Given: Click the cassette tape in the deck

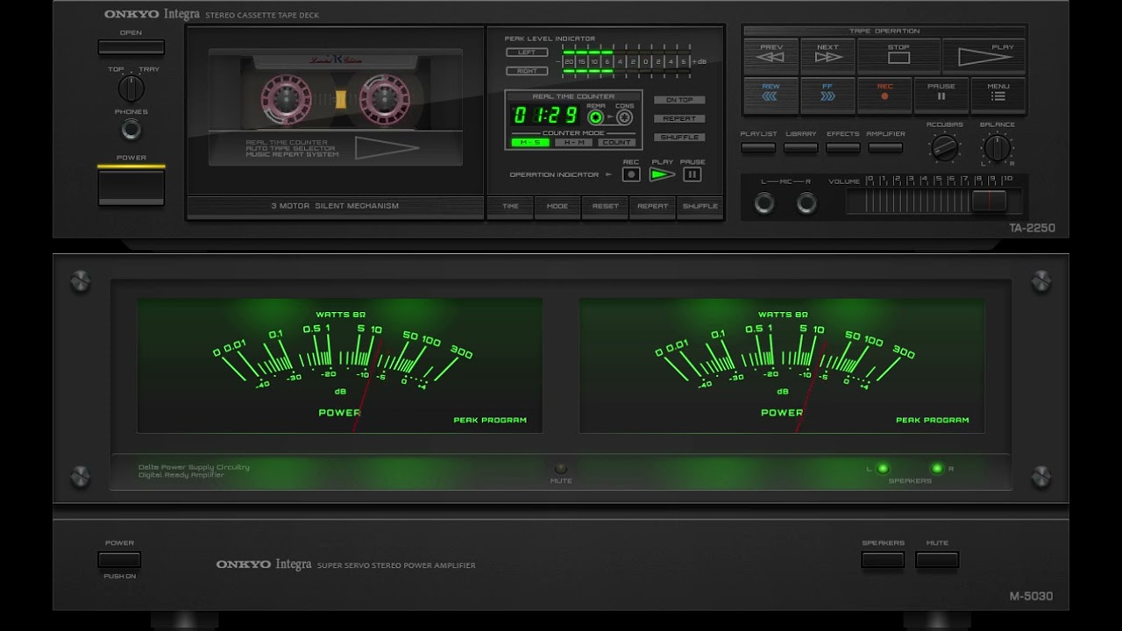Looking at the screenshot, I should (336, 95).
